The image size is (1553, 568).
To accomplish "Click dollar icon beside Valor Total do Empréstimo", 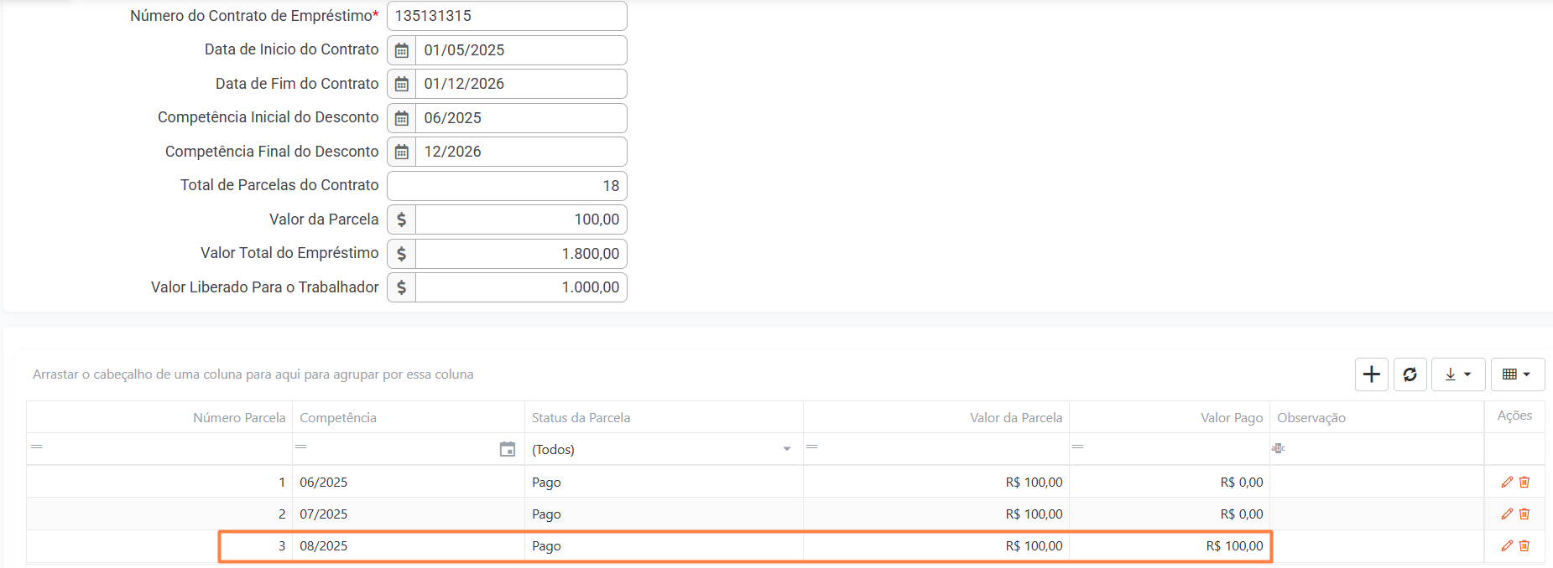I will 402,254.
